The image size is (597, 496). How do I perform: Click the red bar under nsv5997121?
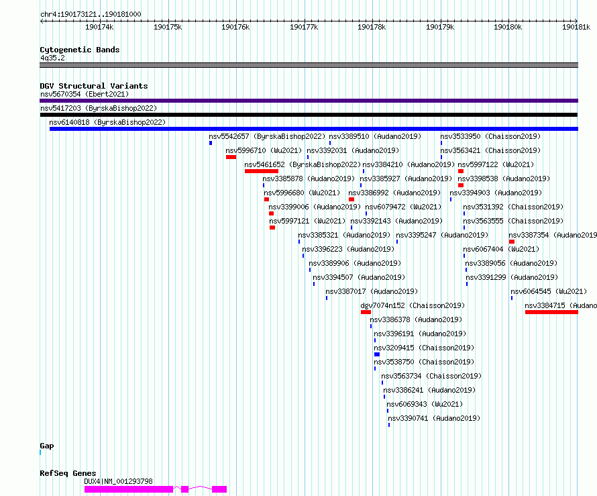pyautogui.click(x=272, y=228)
